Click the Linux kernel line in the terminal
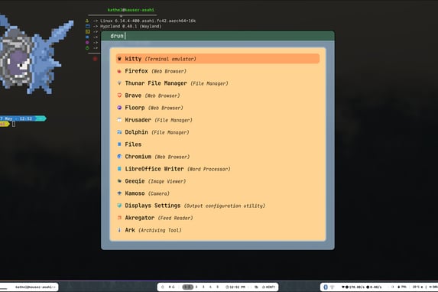 [x=148, y=21]
